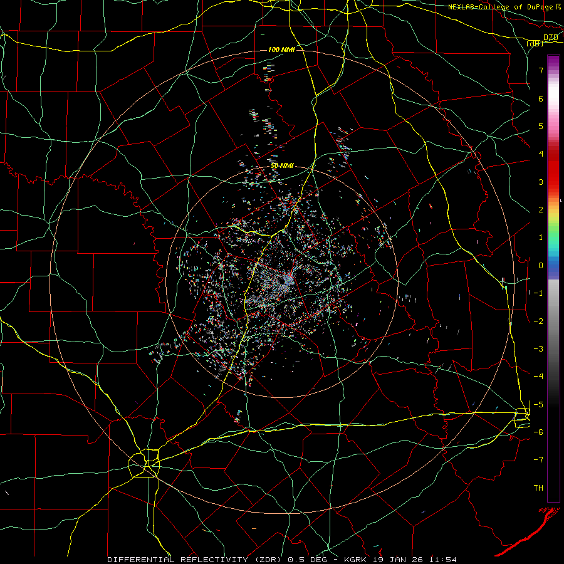
Task: Click the -1 value on the scale
Action: [x=538, y=293]
